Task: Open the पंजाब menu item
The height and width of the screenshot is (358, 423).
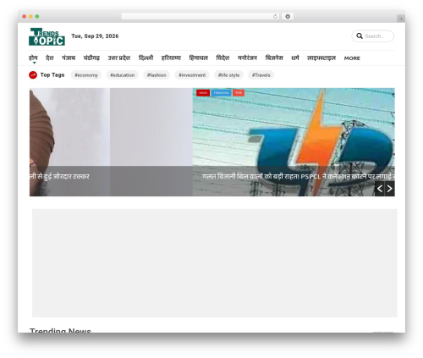Action: point(69,58)
